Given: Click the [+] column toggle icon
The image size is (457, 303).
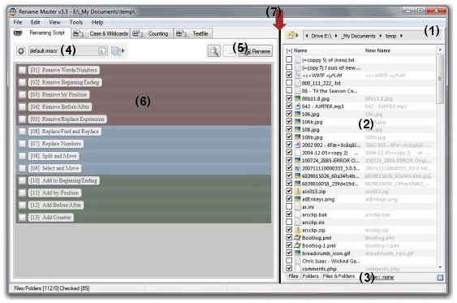Looking at the screenshot, I should (289, 50).
